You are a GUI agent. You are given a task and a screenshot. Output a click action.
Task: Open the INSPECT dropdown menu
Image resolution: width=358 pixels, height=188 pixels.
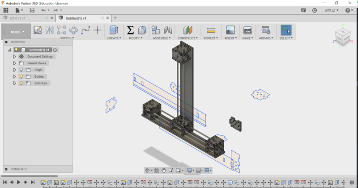(x=211, y=38)
